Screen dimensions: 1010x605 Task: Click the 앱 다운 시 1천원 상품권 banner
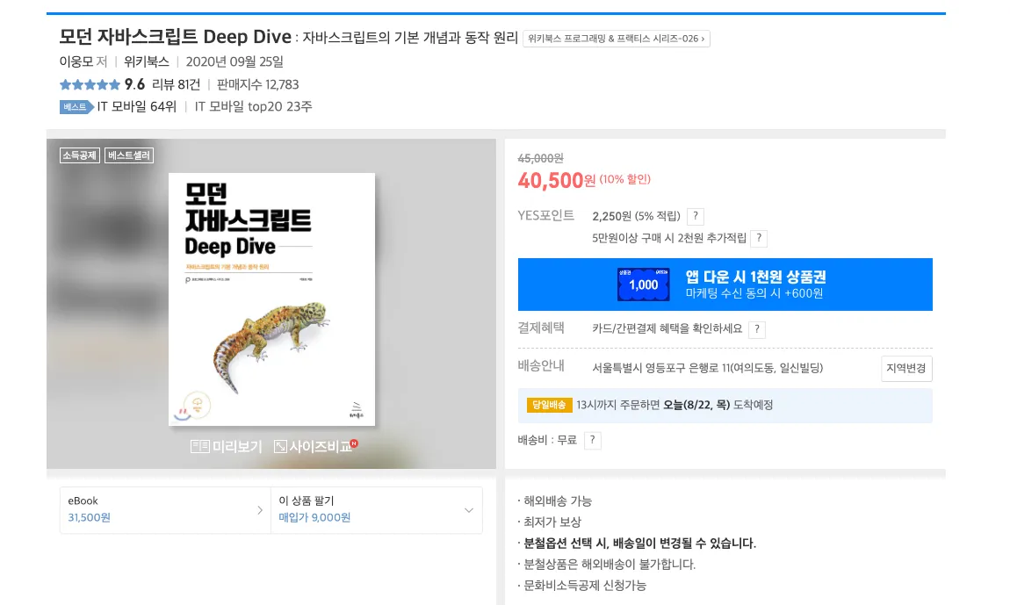pos(725,284)
